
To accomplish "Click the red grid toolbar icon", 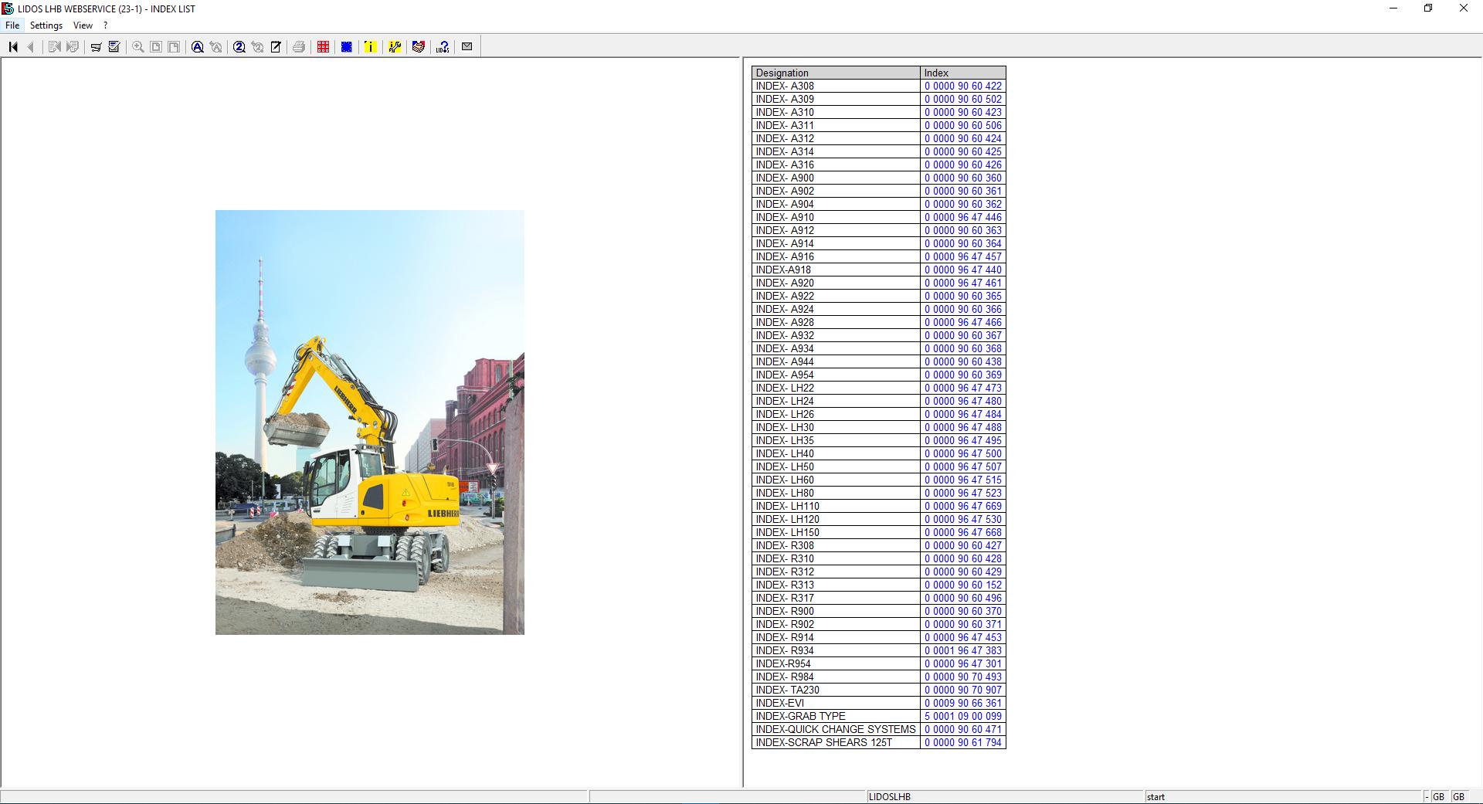I will [x=322, y=46].
